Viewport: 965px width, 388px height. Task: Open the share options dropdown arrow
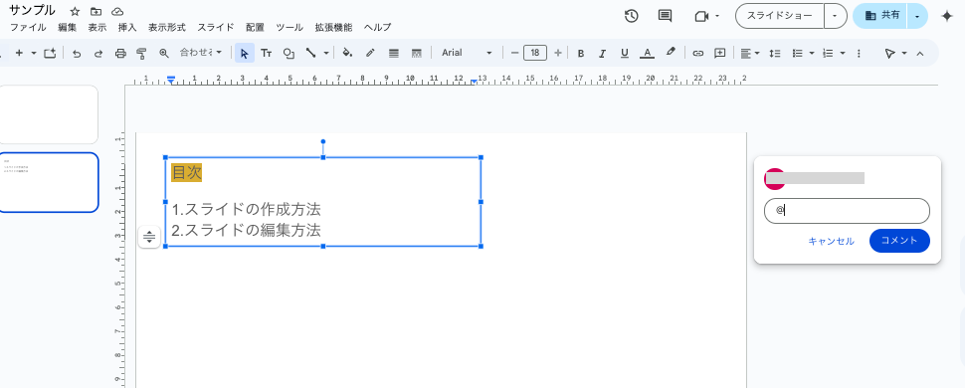pos(917,16)
